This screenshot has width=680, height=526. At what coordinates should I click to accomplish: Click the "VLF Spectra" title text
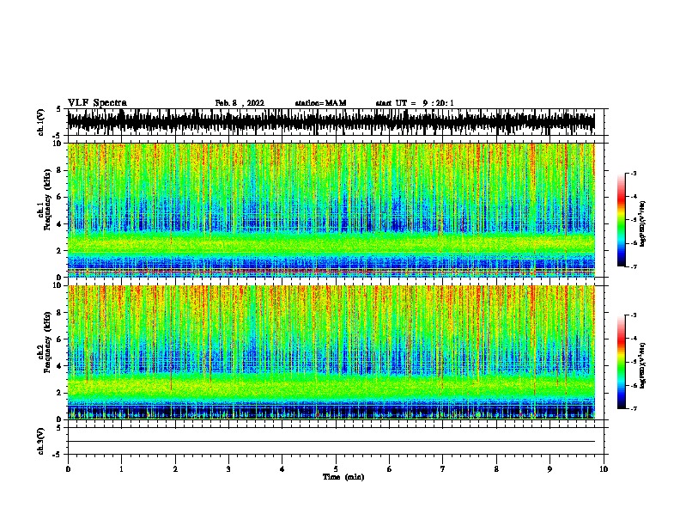(x=97, y=103)
